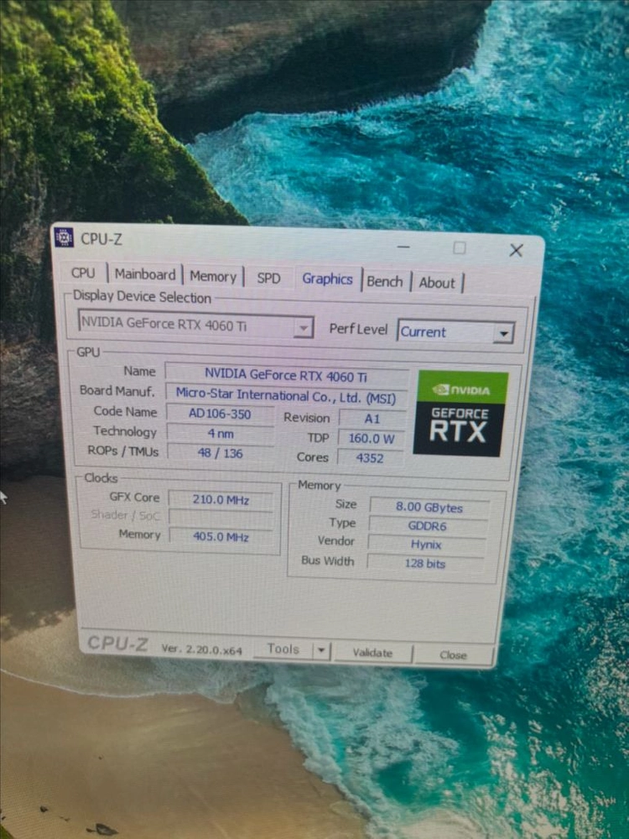This screenshot has width=629, height=839.
Task: Switch to the CPU tab
Action: [83, 273]
